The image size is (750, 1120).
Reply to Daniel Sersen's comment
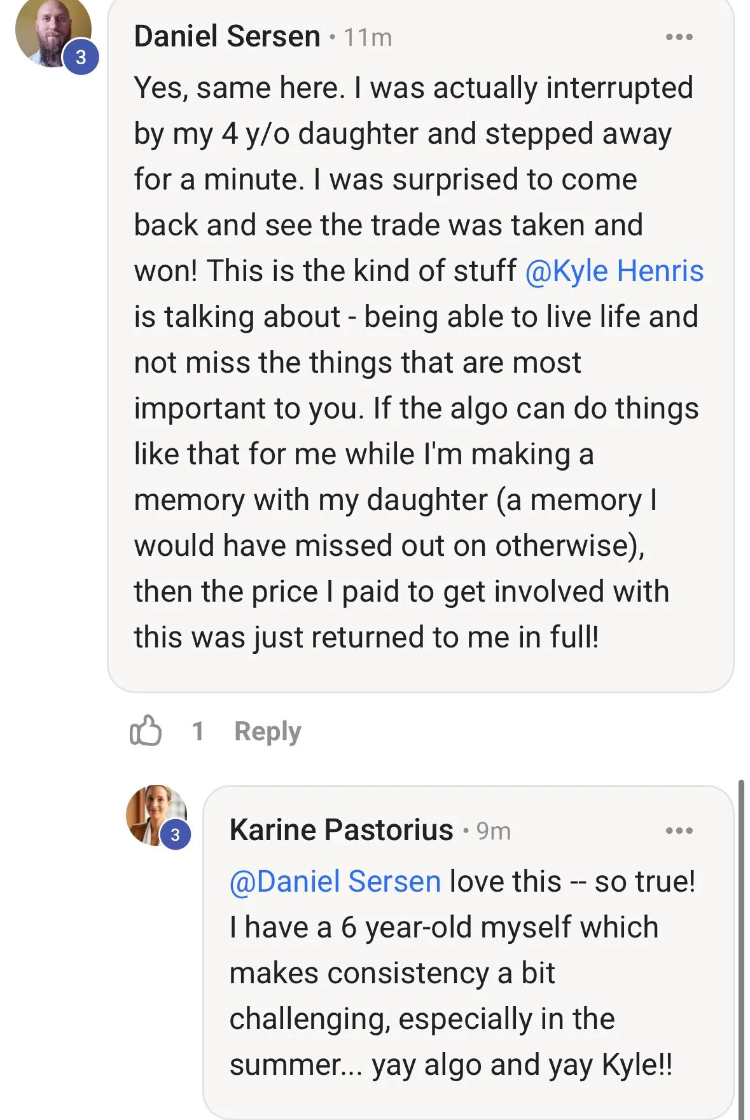point(268,731)
